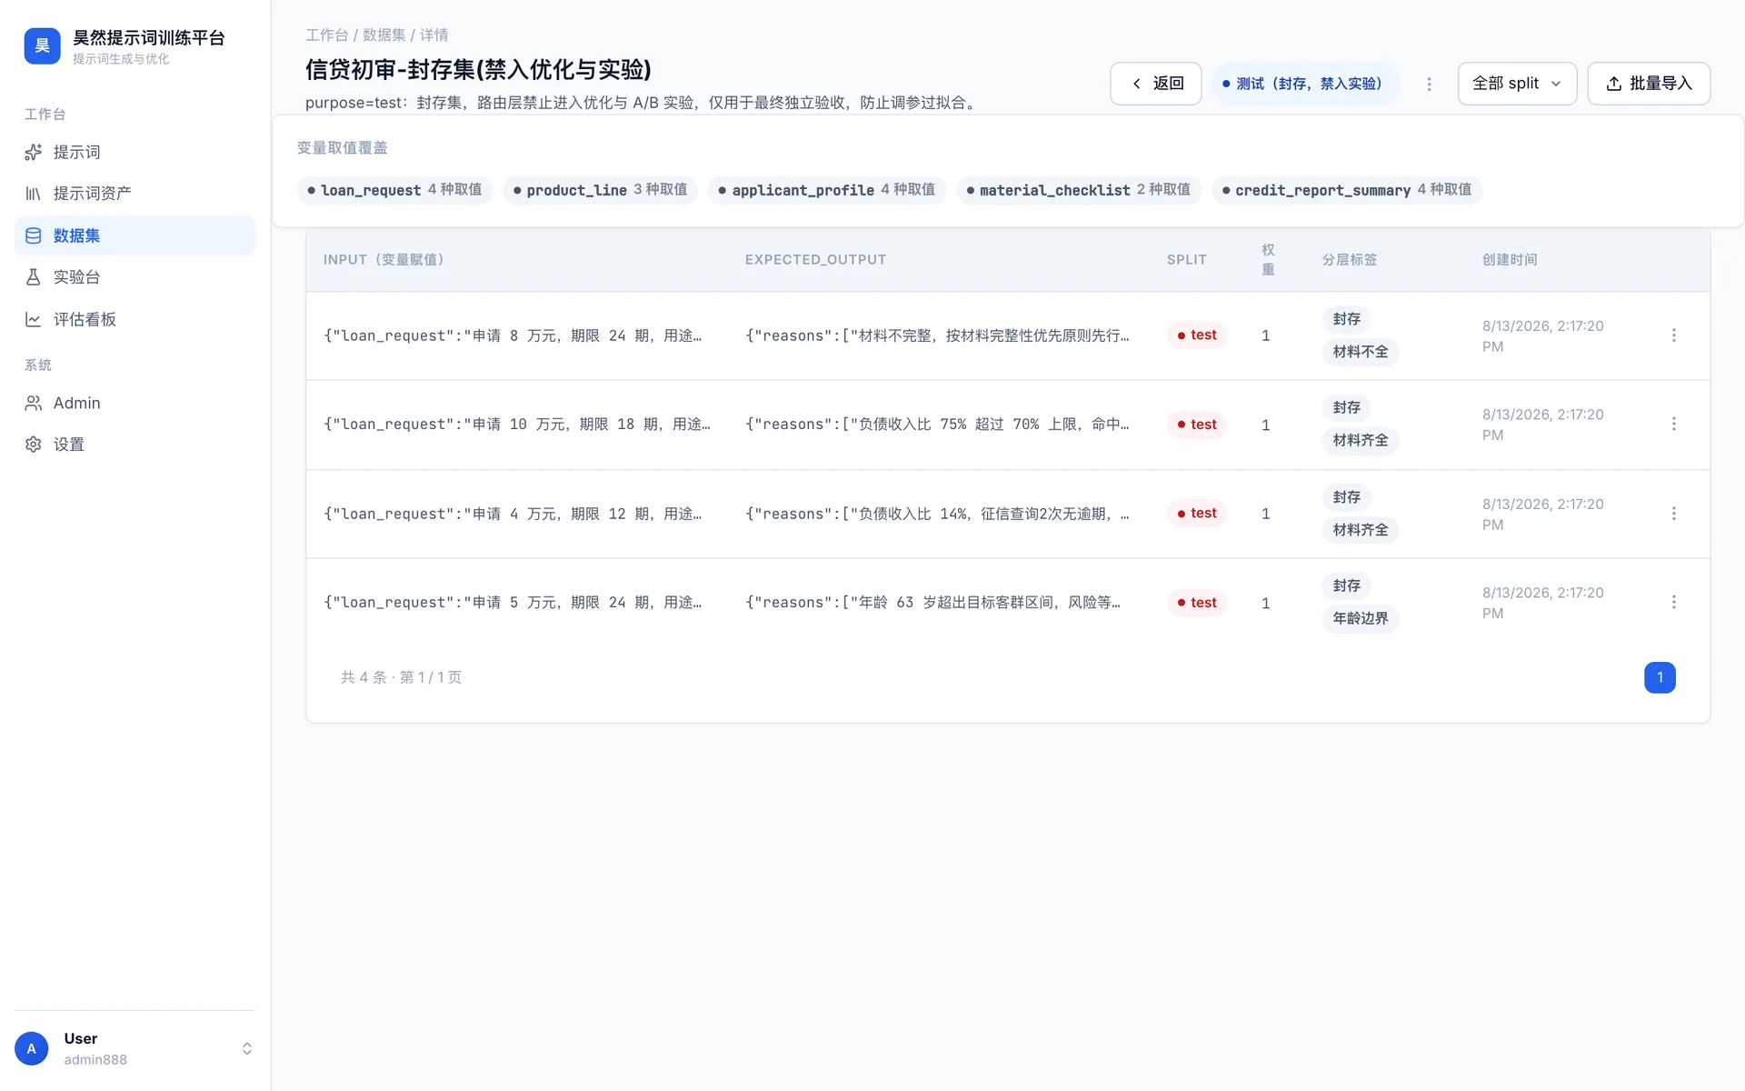The image size is (1745, 1091).
Task: Select material_checklist variable chip
Action: [1079, 190]
